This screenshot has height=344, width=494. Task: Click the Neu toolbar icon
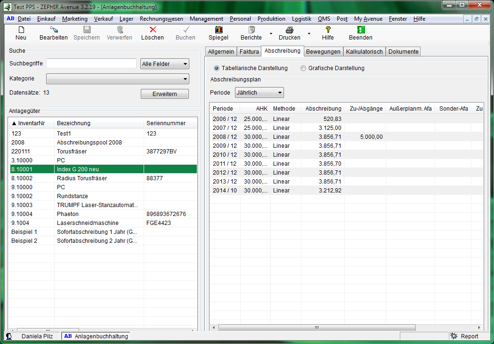[21, 30]
